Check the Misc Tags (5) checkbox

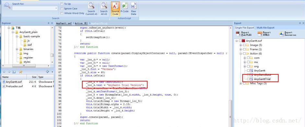[x=244, y=83]
